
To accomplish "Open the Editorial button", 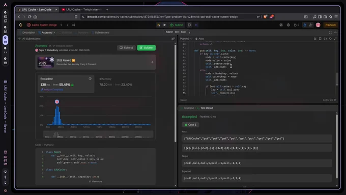I will [126, 48].
